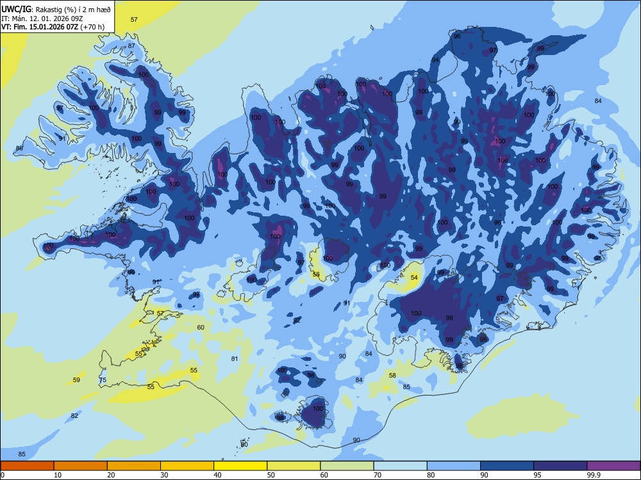Click the legend scale label '40'
Image resolution: width=641 pixels, height=480 pixels.
point(217,475)
